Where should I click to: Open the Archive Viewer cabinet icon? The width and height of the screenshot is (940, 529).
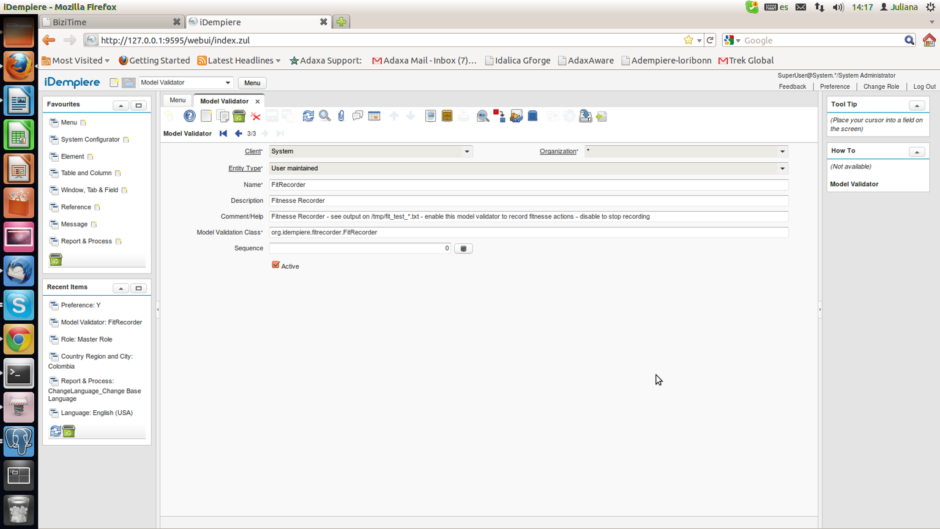click(x=447, y=116)
